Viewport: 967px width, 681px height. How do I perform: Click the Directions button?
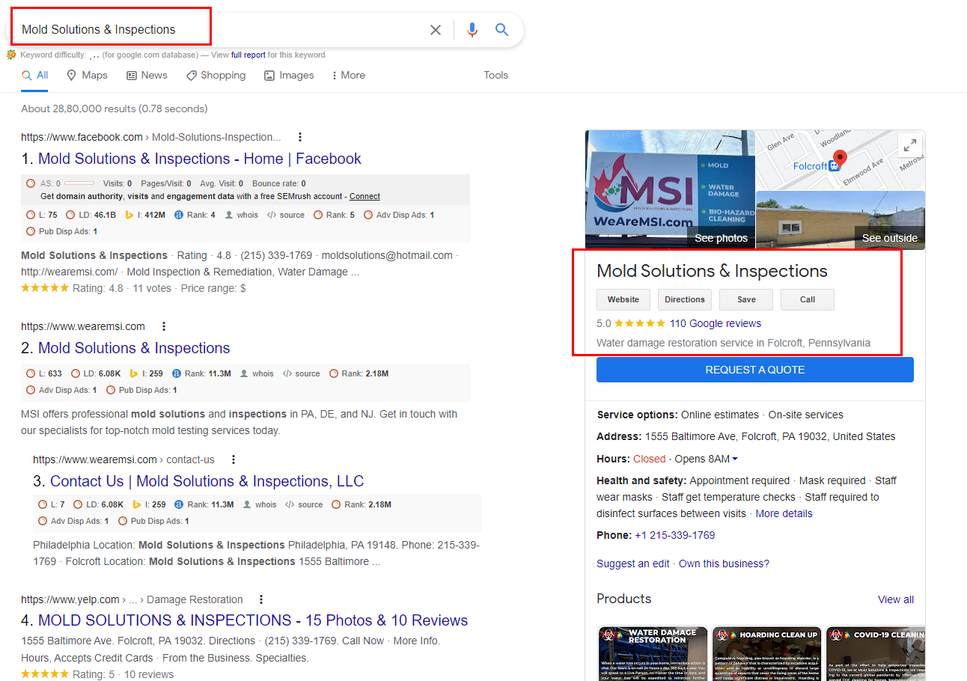[x=685, y=299]
